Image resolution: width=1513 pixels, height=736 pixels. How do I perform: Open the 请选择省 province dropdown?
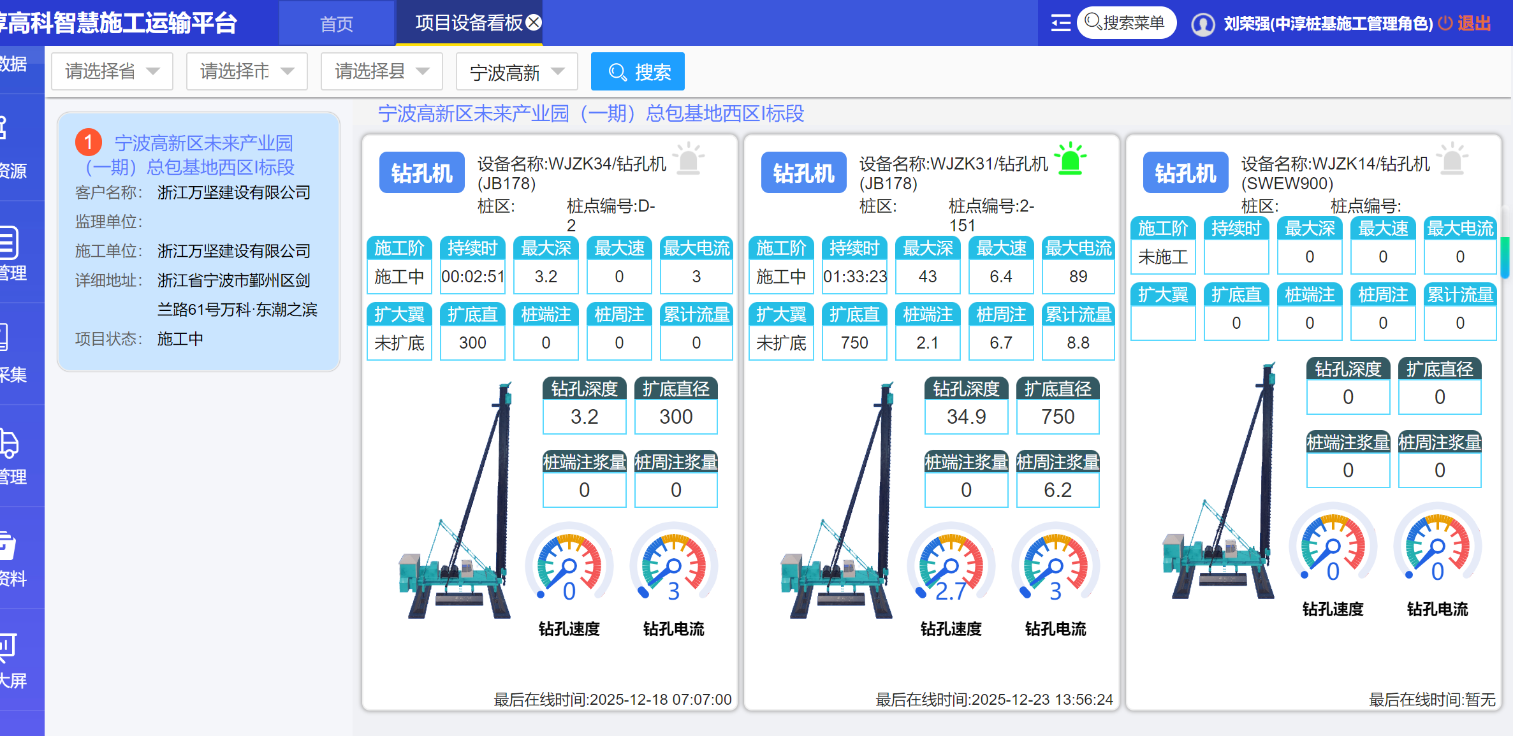112,71
